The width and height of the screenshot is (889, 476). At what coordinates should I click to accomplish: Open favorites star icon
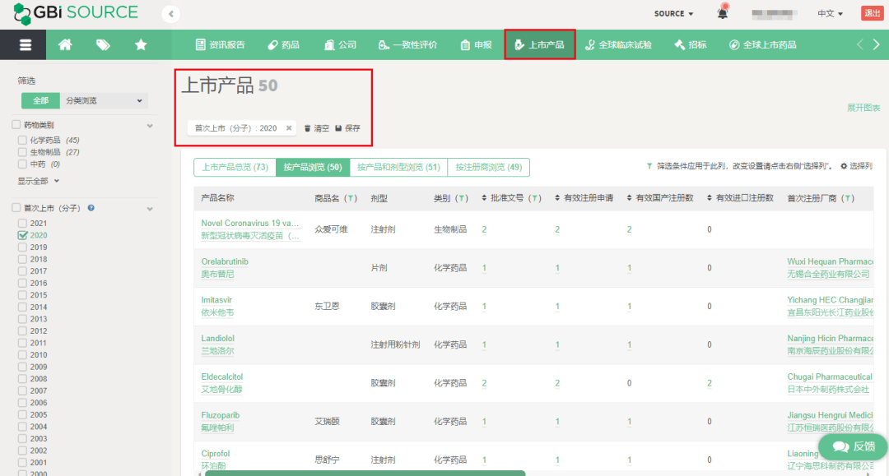click(x=141, y=44)
